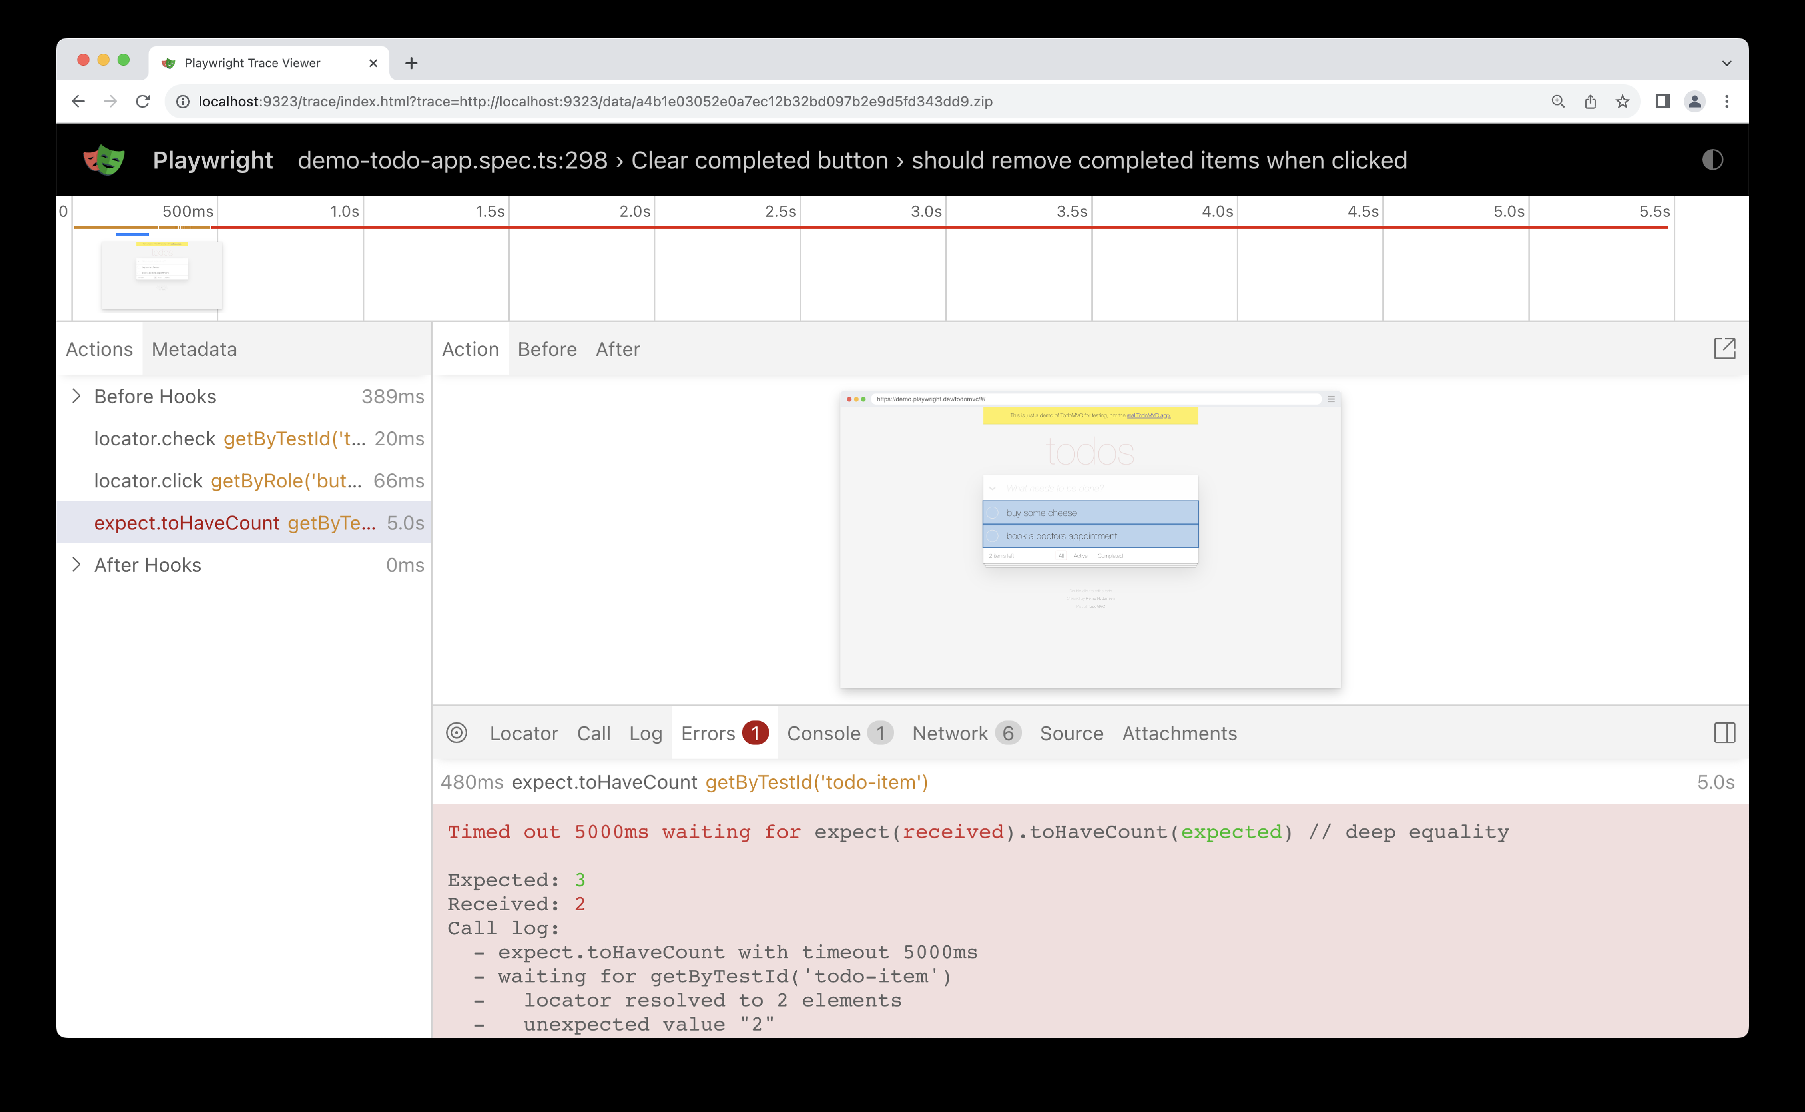This screenshot has height=1112, width=1805.
Task: Open the Attachments tab
Action: click(1180, 733)
